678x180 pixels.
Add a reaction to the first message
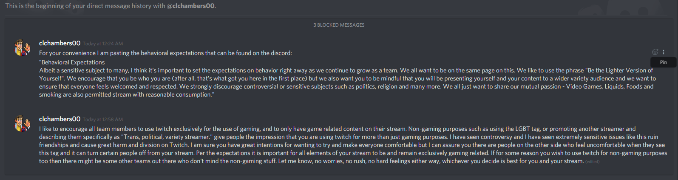655,52
